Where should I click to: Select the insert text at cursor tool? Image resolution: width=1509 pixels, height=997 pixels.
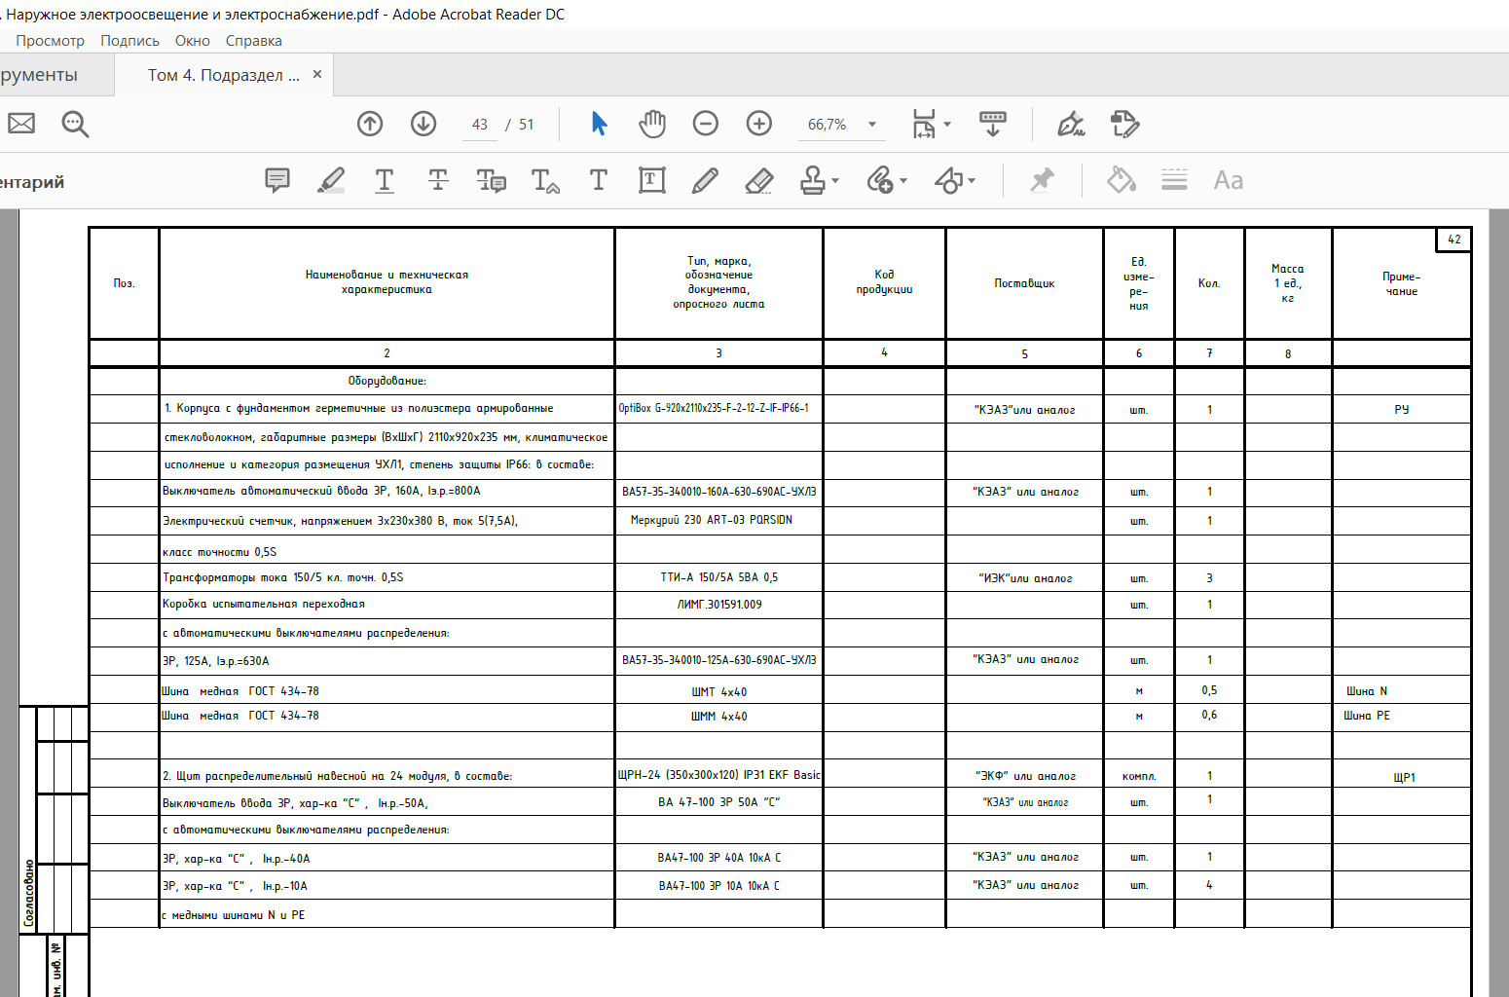click(545, 180)
